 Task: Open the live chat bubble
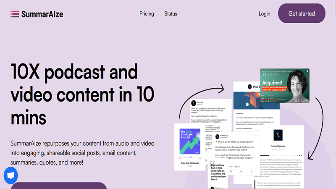tap(11, 176)
